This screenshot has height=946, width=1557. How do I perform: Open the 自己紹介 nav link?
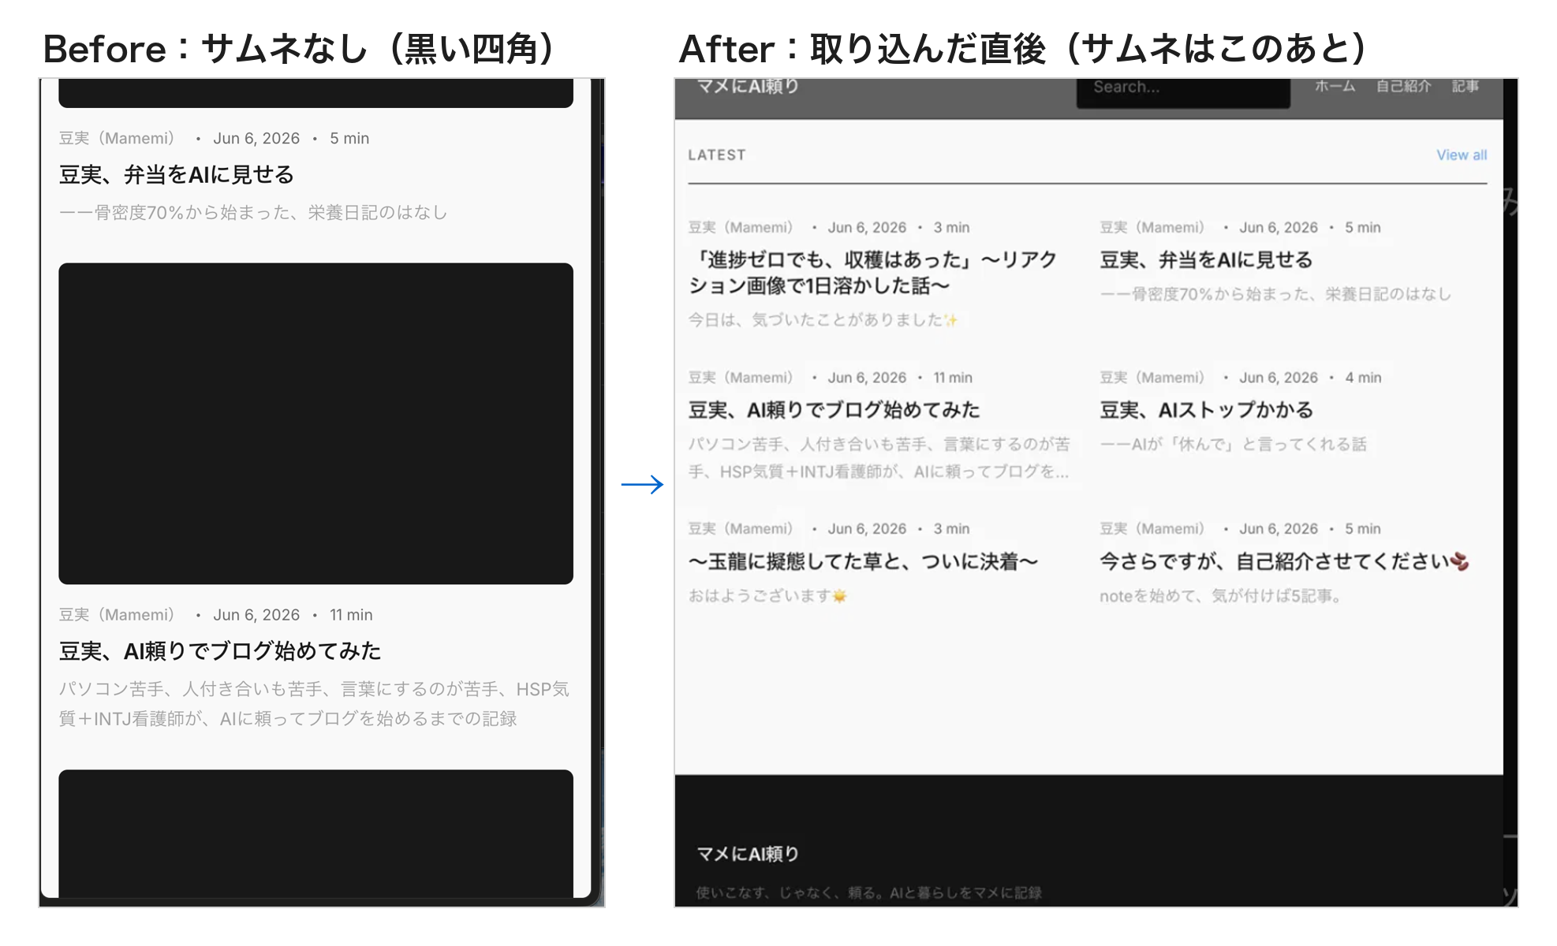[x=1403, y=86]
